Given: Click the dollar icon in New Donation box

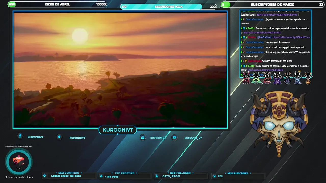Looking at the screenshot, I should (x=44, y=176).
